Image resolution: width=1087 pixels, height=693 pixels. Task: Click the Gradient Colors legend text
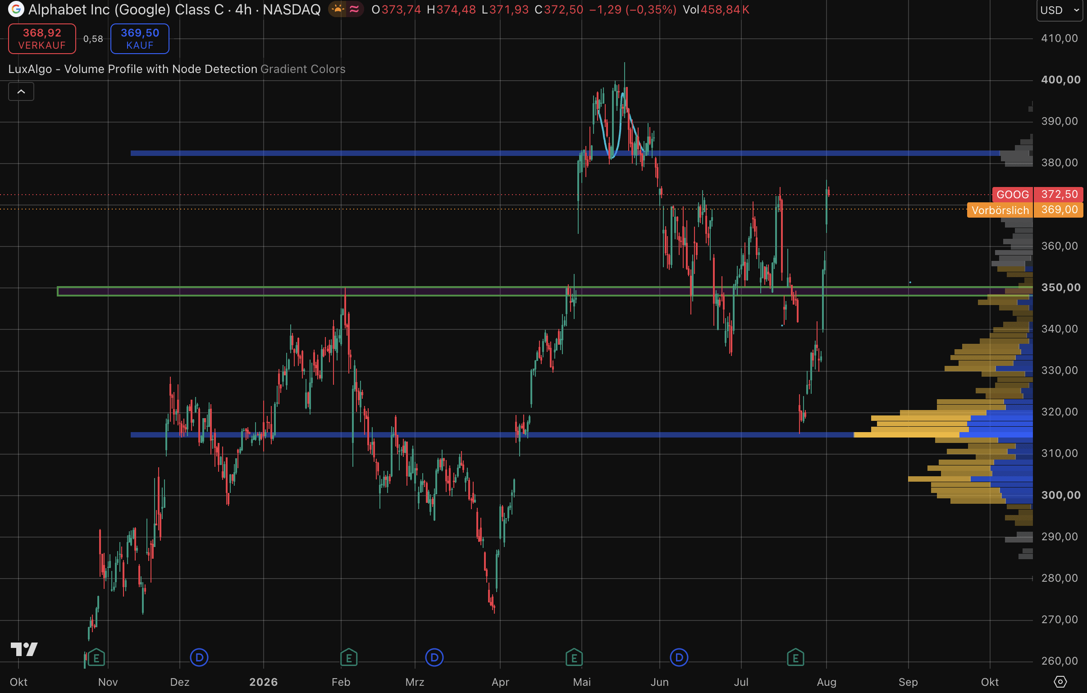tap(303, 69)
